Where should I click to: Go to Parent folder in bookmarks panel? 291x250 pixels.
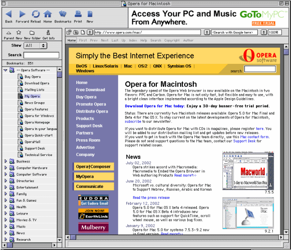coord(9,35)
